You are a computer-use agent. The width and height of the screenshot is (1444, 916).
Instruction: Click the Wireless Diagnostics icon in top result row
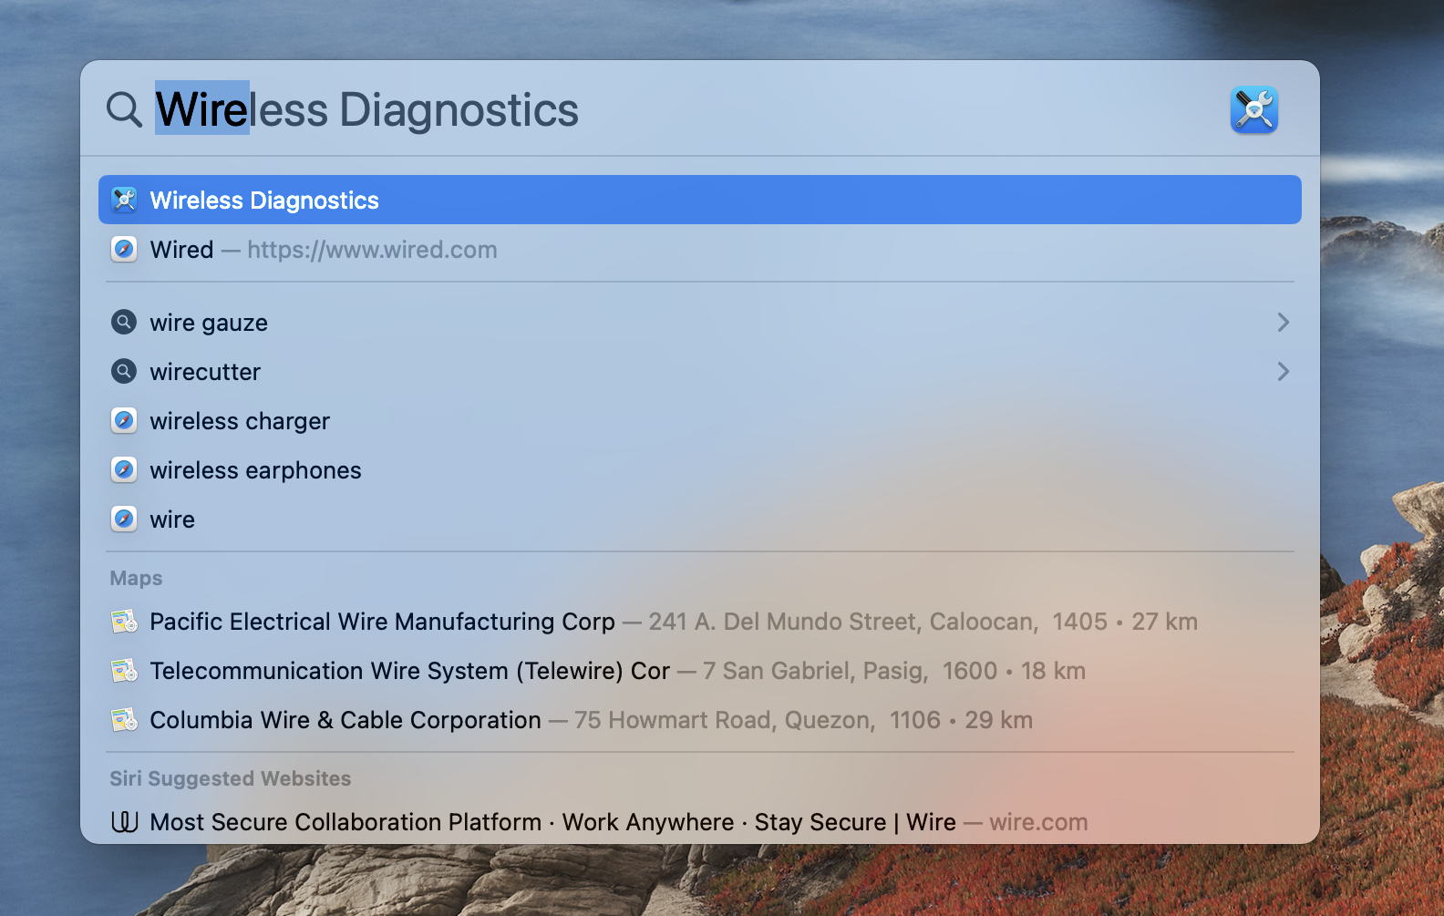tap(124, 200)
